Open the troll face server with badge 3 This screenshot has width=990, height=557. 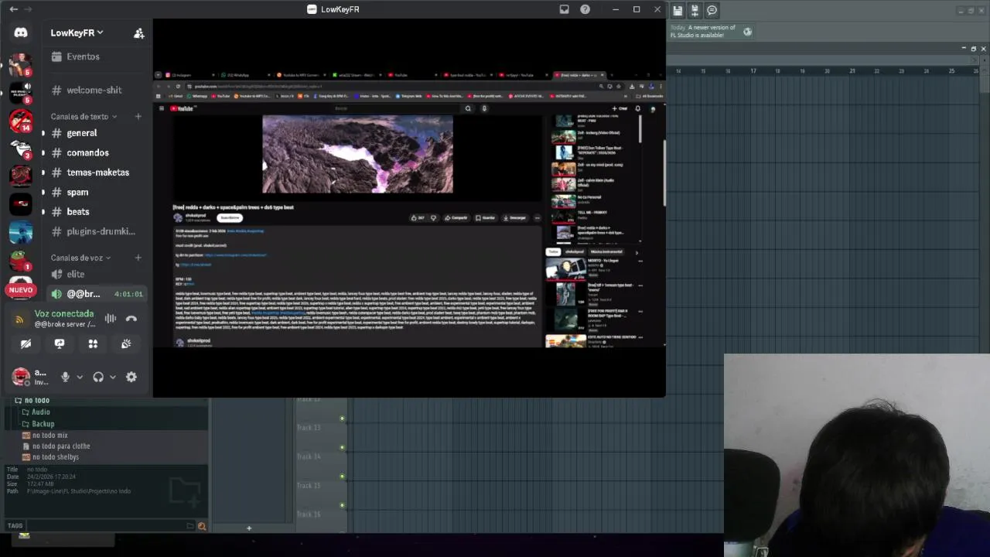21,149
